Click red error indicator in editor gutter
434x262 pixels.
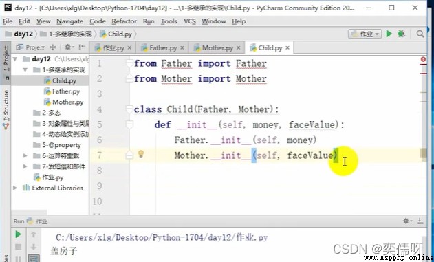pyautogui.click(x=423, y=59)
